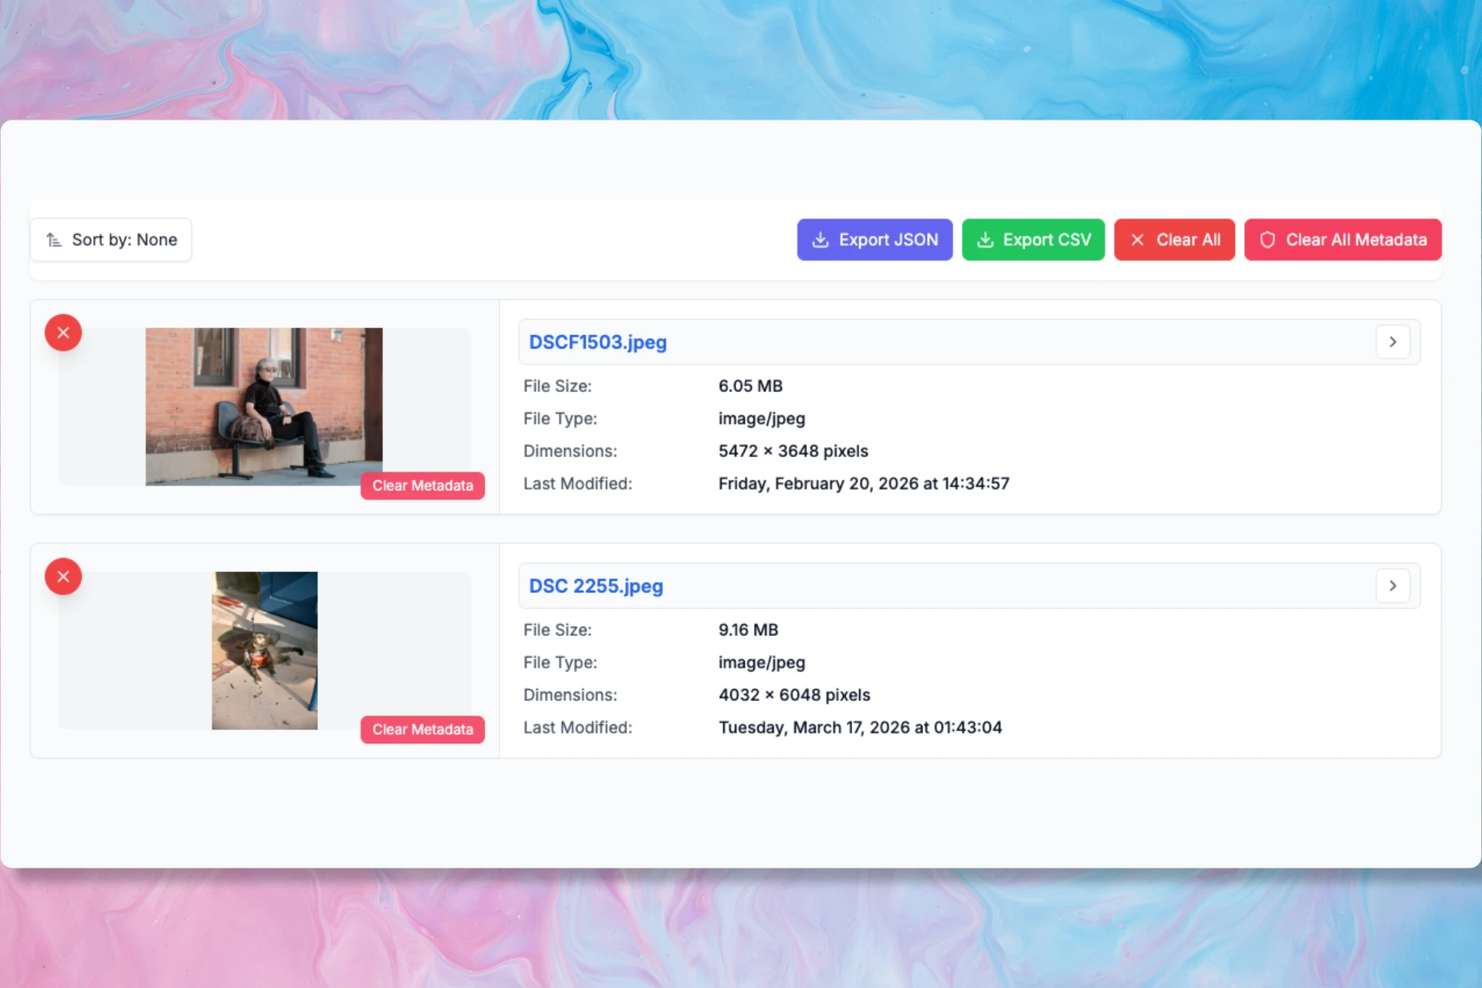This screenshot has height=988, width=1482.
Task: Open the DSC 2255.jpeg filename link
Action: pyautogui.click(x=596, y=586)
